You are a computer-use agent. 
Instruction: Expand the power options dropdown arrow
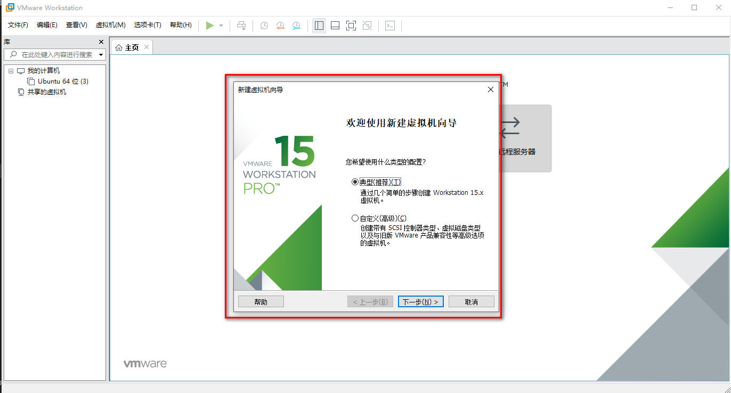pos(221,26)
